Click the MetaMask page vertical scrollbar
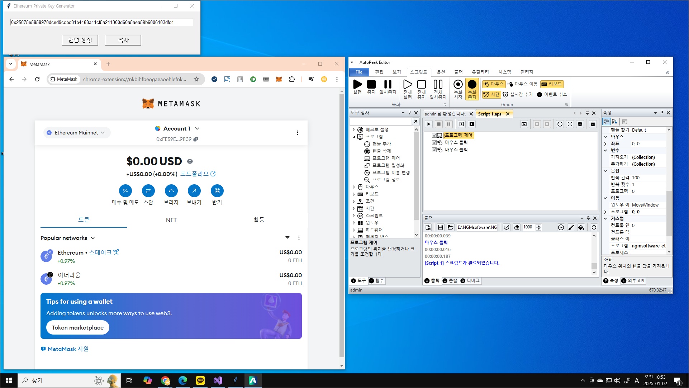This screenshot has width=689, height=388. (x=342, y=226)
